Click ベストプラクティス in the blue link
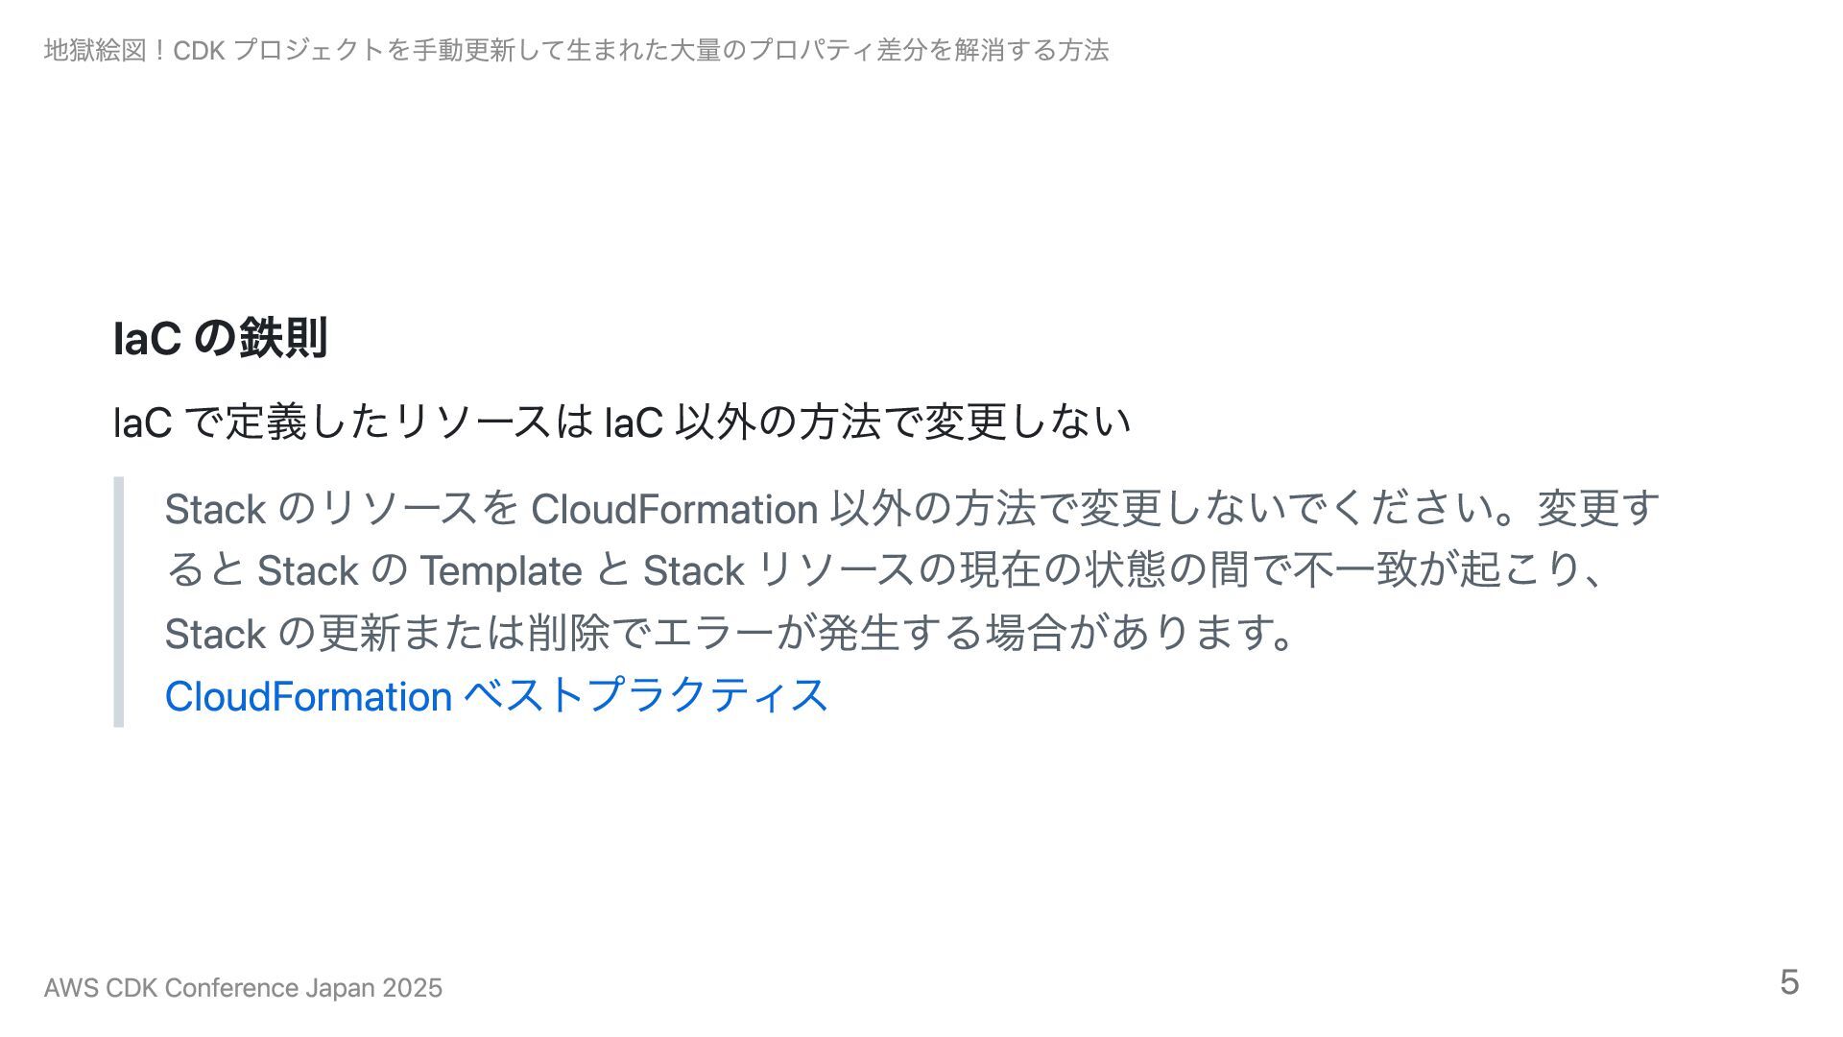 pos(646,695)
